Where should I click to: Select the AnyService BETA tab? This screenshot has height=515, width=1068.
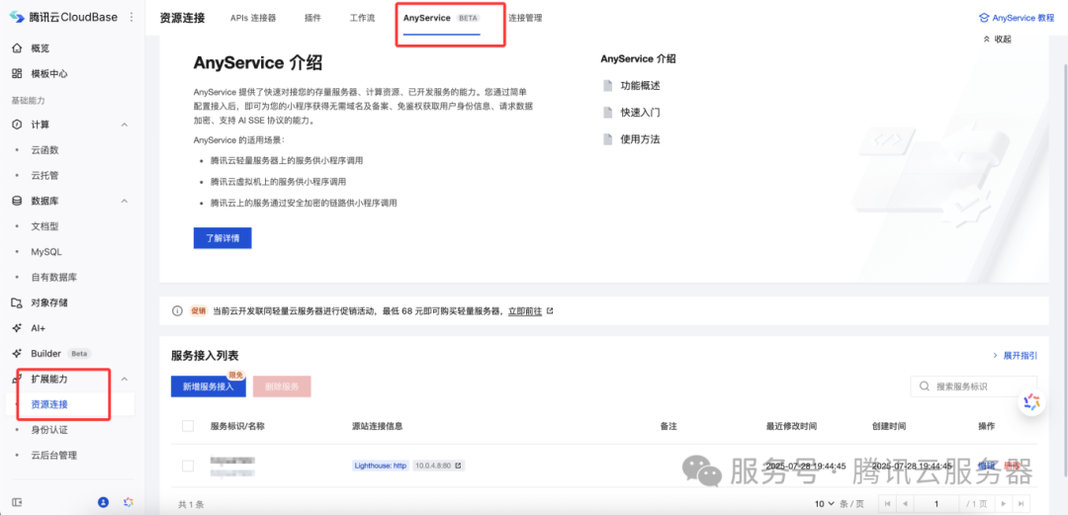point(441,19)
